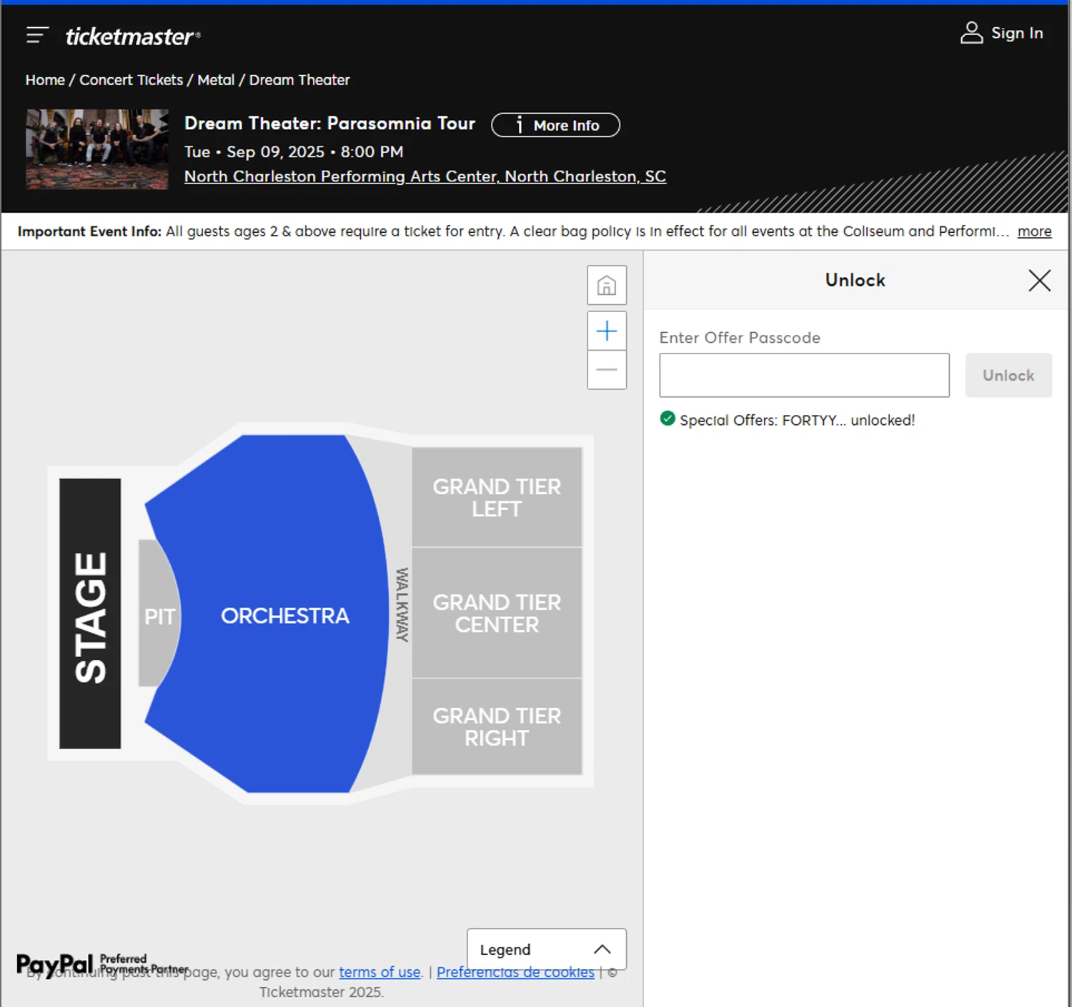
Task: Click the Dream Theater: Parasomnia Tour title
Action: tap(329, 124)
